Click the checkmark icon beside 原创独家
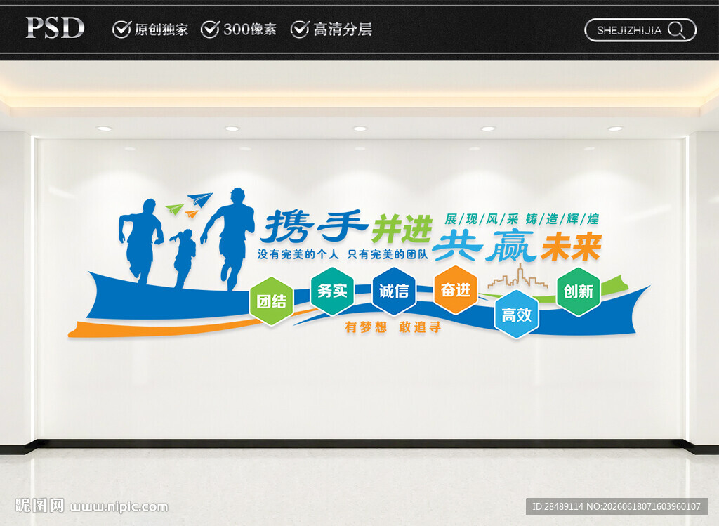Image resolution: width=719 pixels, height=526 pixels. [121, 29]
